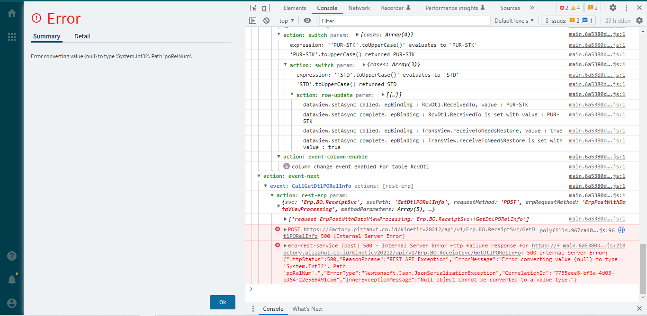Select the Detail tab in Error dialog

(x=82, y=36)
